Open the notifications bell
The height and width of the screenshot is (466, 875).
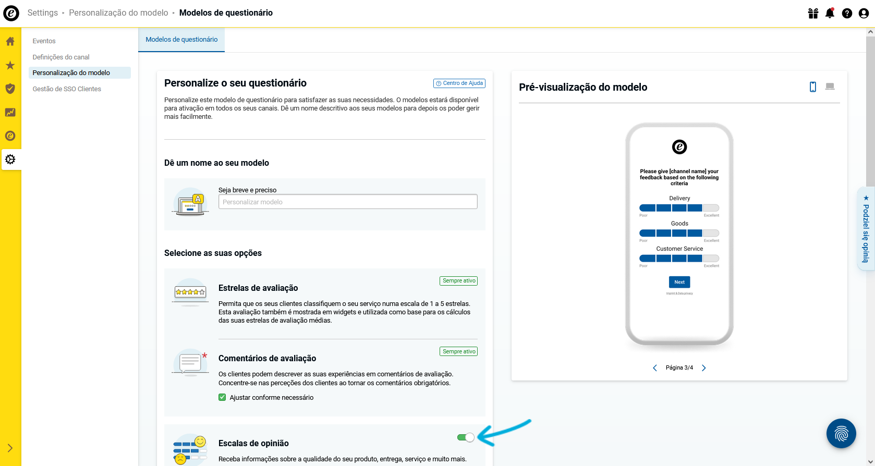pyautogui.click(x=830, y=13)
